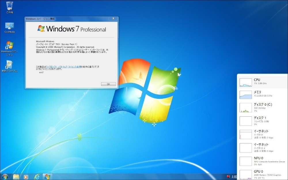Select the winver taskbar button

coord(48,177)
